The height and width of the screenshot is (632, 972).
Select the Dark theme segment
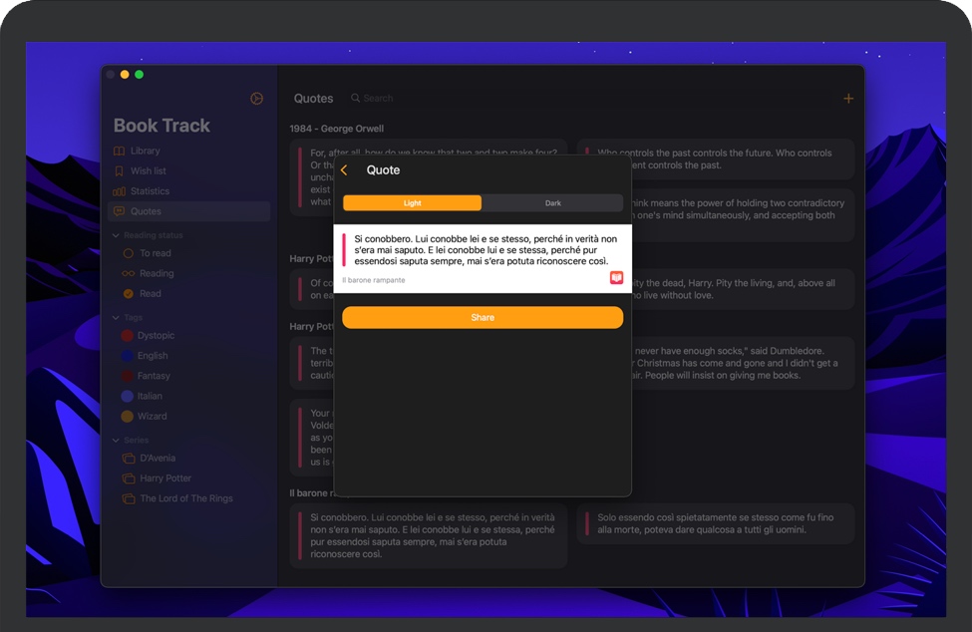click(x=552, y=203)
